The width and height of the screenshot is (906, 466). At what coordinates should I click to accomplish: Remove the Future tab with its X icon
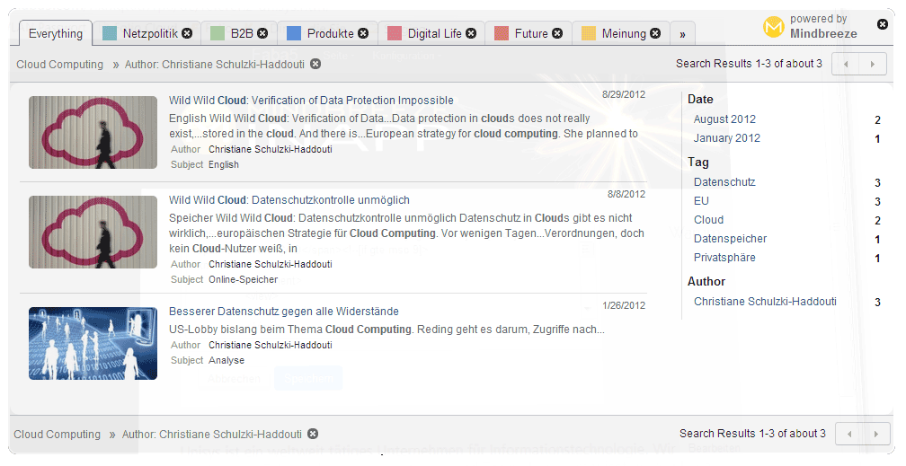coord(557,33)
